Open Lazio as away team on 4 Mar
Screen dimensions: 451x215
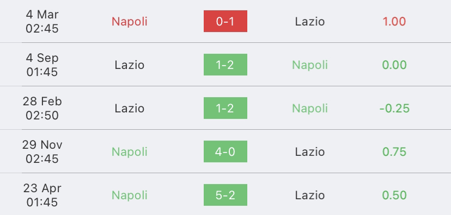pos(310,22)
